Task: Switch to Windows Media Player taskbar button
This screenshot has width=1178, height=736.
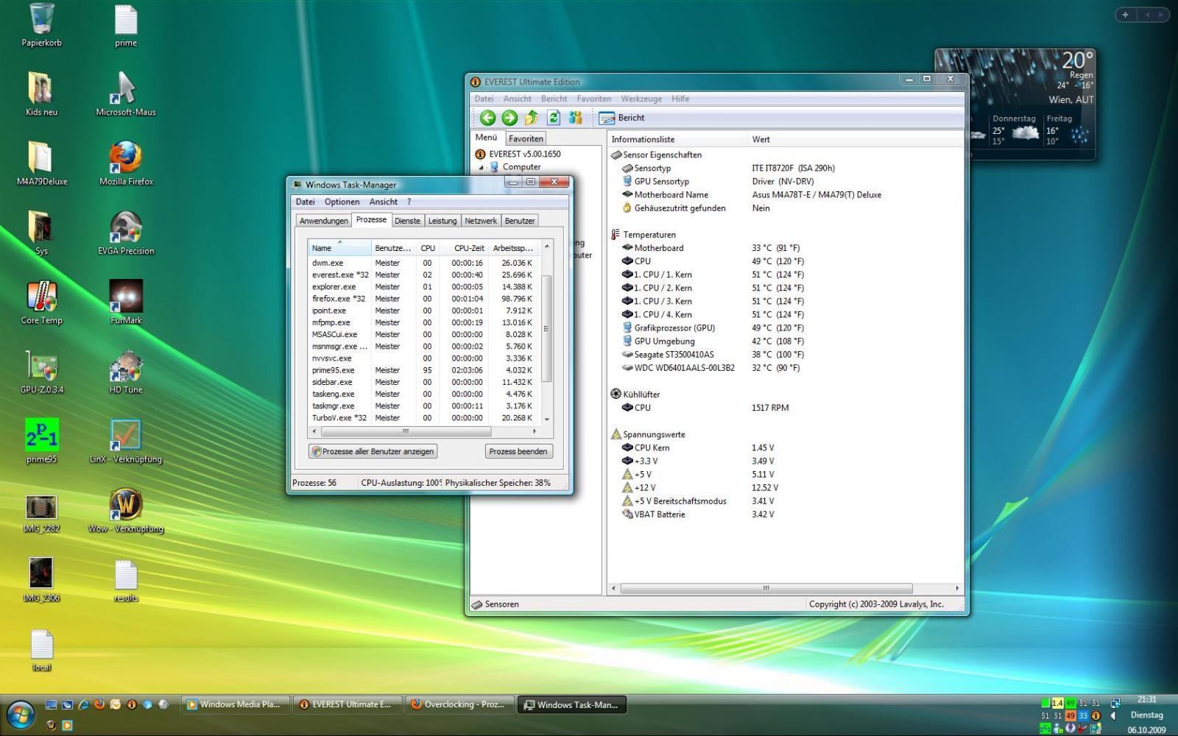Action: click(x=236, y=704)
